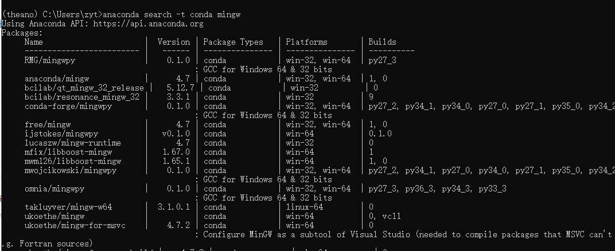Screen dimensions: 615x251
Task: Click the lucaszw/mingw-runtime entry
Action: (x=72, y=143)
